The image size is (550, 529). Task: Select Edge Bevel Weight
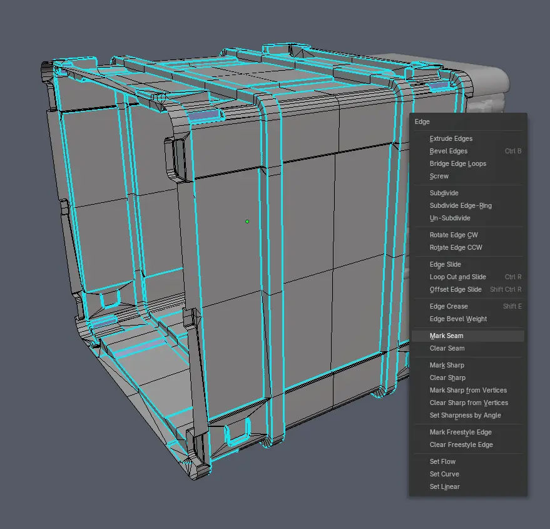point(458,319)
